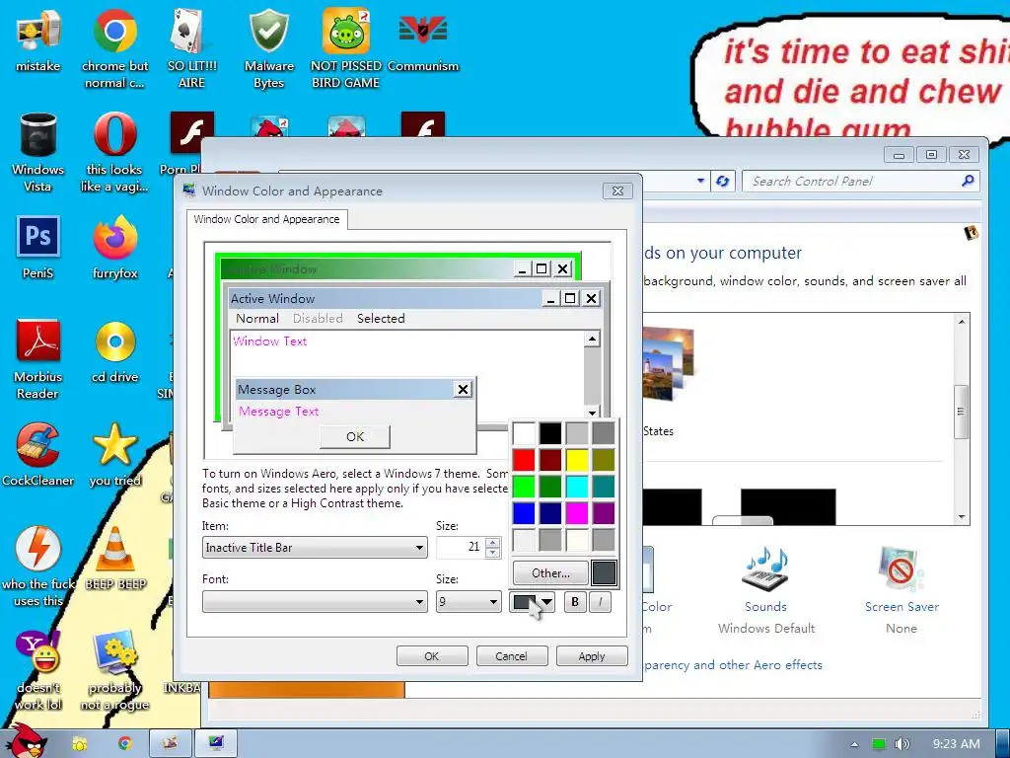
Task: Open the Font name dropdown
Action: (315, 602)
